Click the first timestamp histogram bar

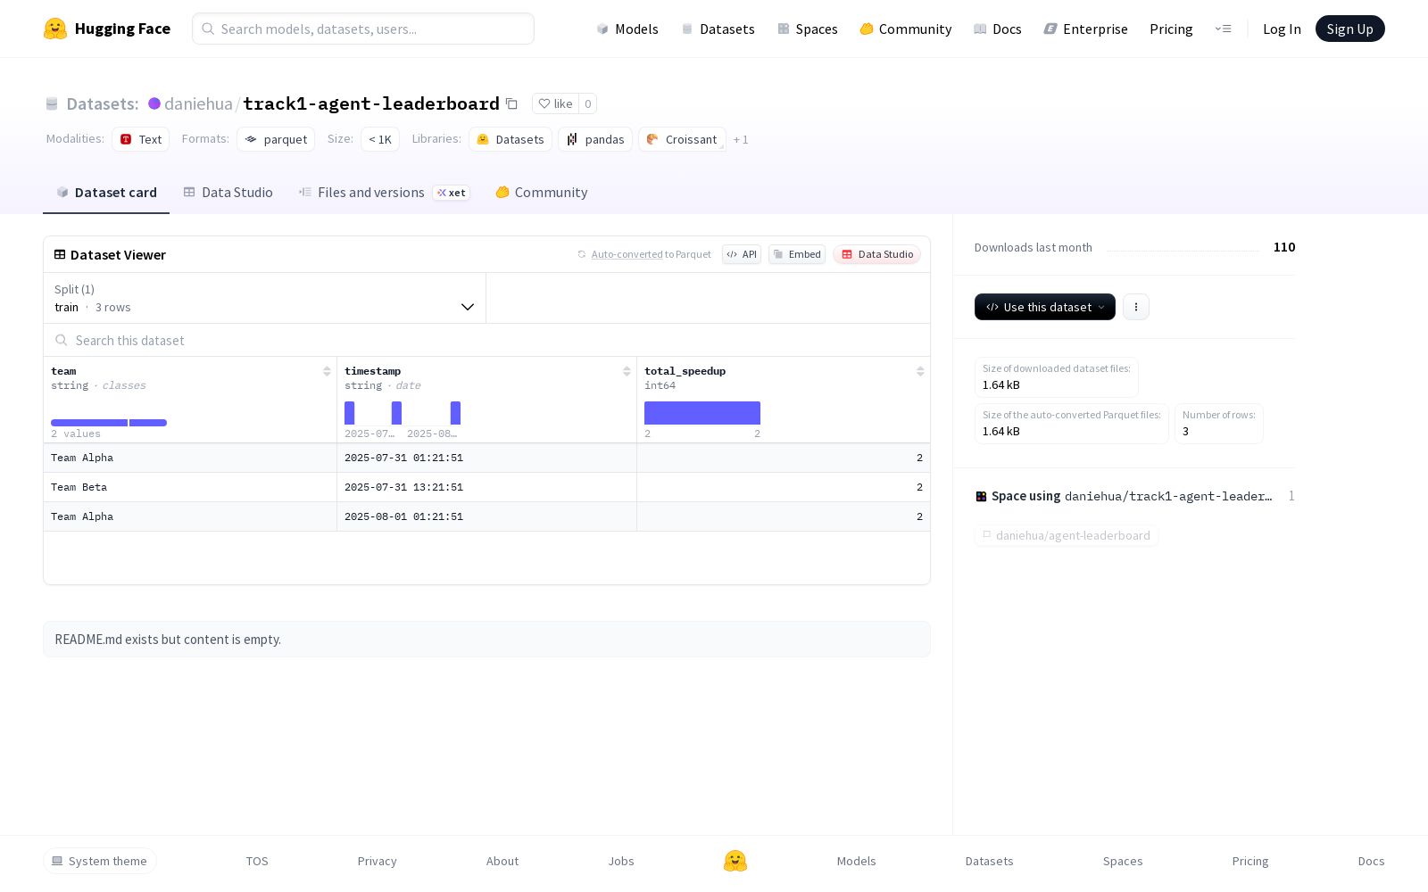[350, 413]
